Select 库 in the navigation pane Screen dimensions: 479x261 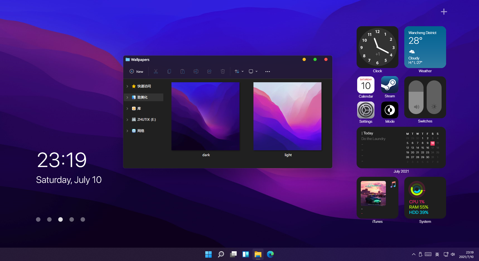[136, 108]
